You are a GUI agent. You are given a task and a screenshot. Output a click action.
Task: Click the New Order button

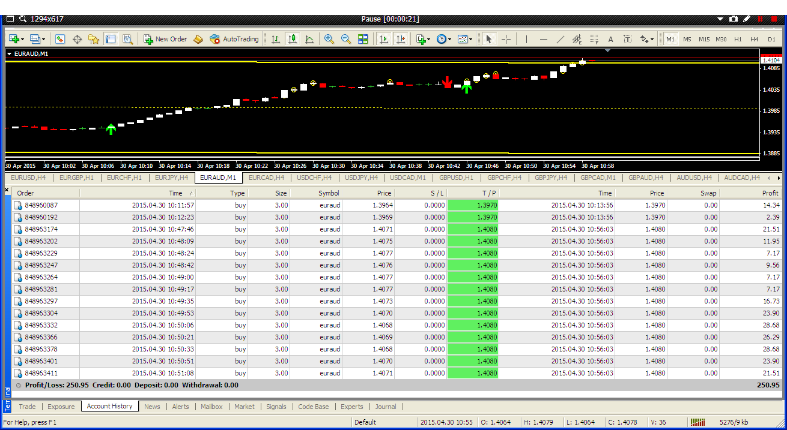point(165,39)
